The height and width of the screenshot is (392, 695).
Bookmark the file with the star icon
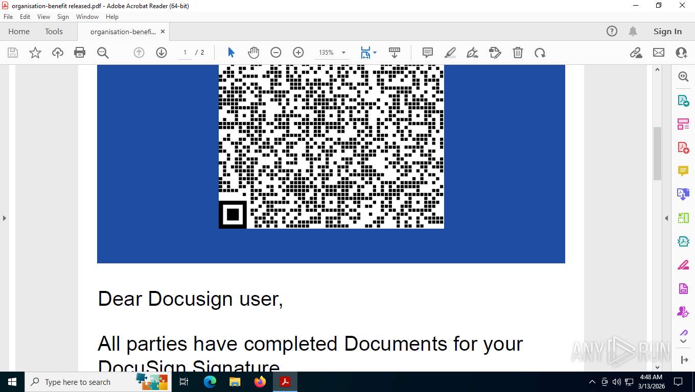35,53
